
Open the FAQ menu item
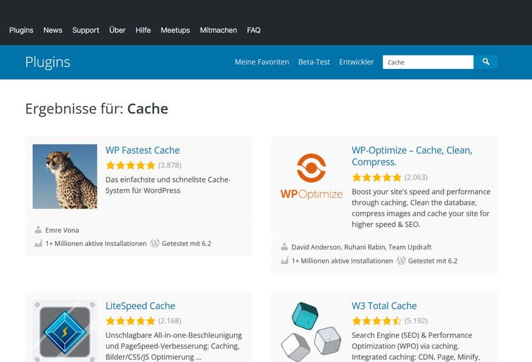point(253,30)
